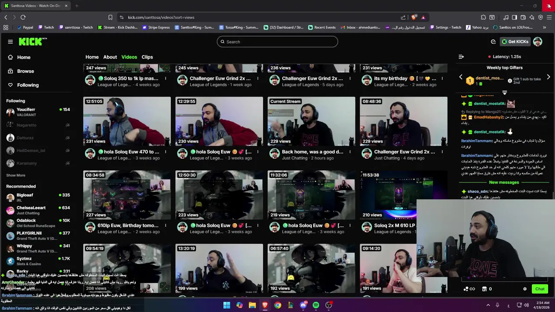Open the chat gift shop icon
555x312 pixels.
click(x=484, y=289)
